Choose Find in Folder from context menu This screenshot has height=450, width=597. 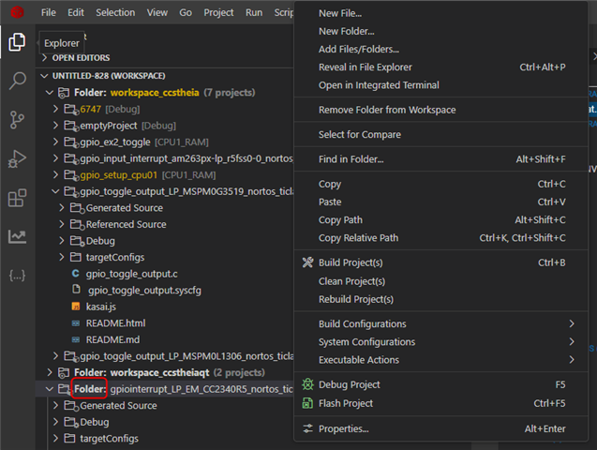coord(351,159)
